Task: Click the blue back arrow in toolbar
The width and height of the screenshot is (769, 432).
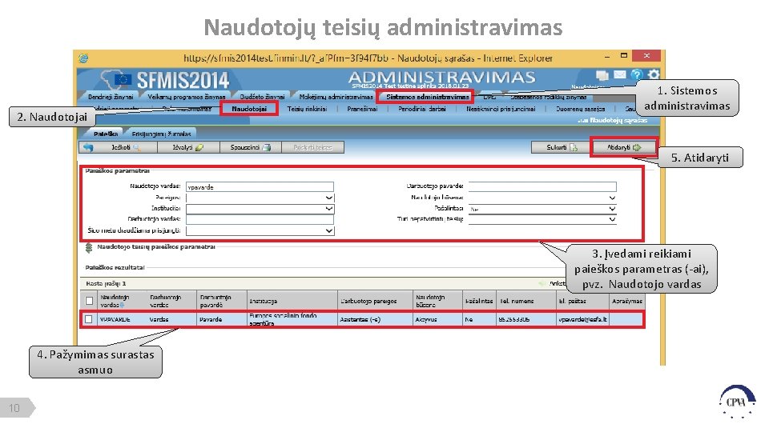Action: tap(88, 147)
